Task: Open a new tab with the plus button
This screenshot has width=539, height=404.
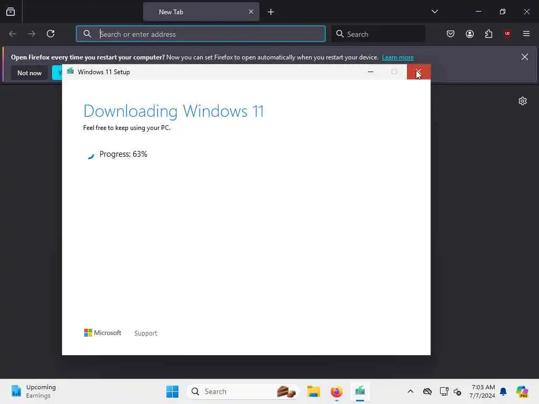Action: tap(271, 12)
